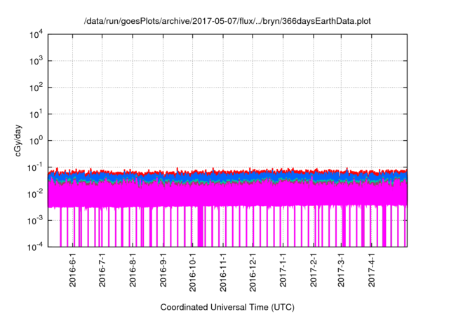The height and width of the screenshot is (314, 449).
Task: Click the 2016-7-1 date label
Action: pyautogui.click(x=102, y=270)
